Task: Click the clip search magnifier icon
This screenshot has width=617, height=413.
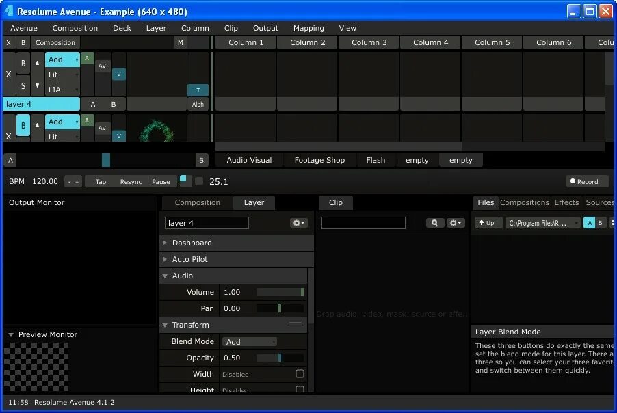Action: click(435, 223)
